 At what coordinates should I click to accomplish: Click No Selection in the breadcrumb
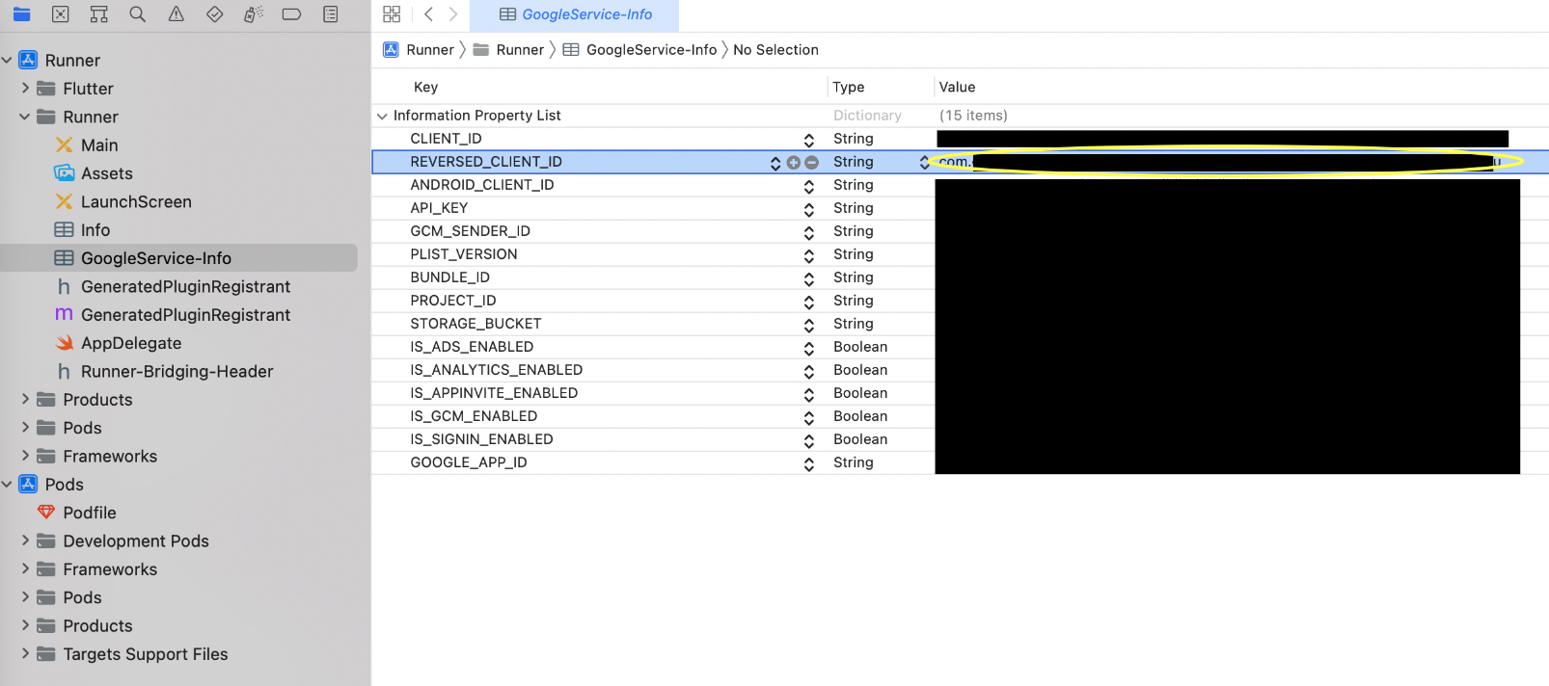click(775, 50)
